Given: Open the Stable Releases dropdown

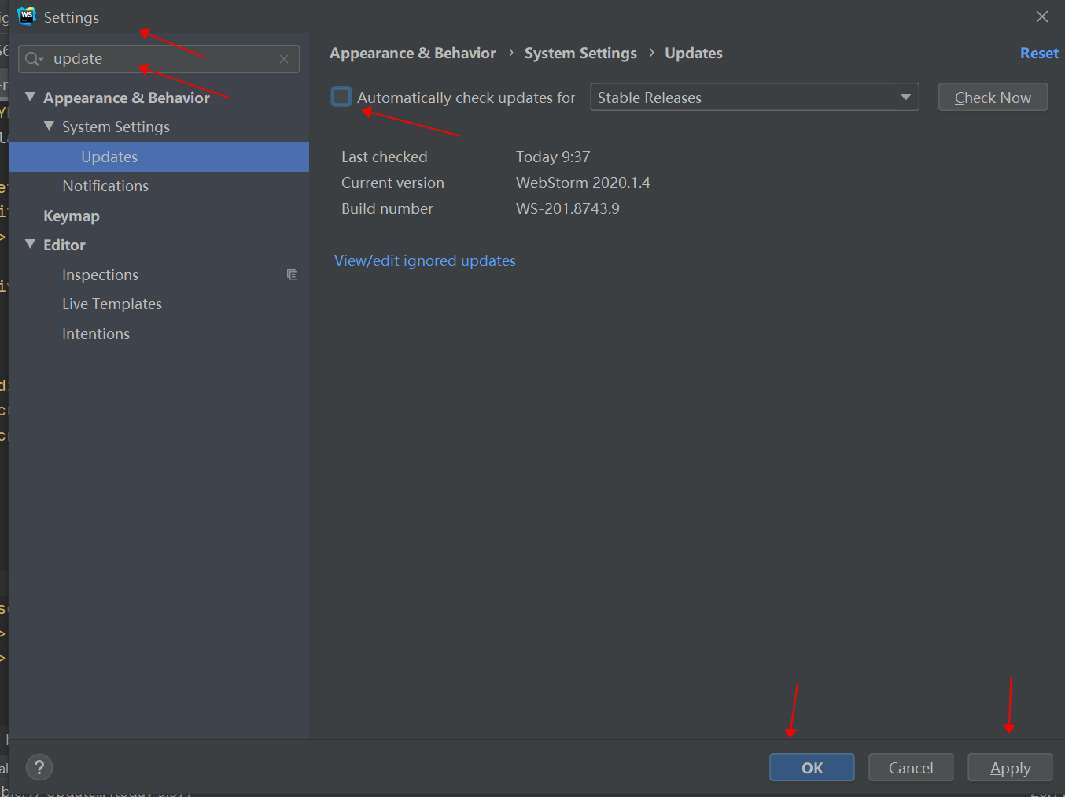Looking at the screenshot, I should click(754, 97).
